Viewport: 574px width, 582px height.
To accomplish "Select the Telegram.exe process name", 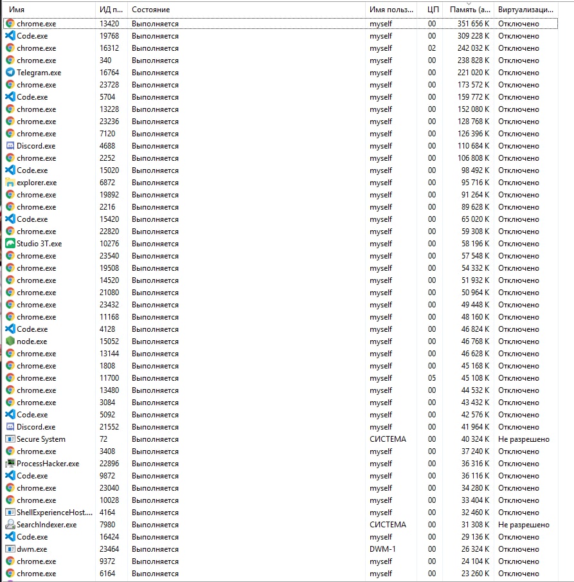I will coord(39,73).
